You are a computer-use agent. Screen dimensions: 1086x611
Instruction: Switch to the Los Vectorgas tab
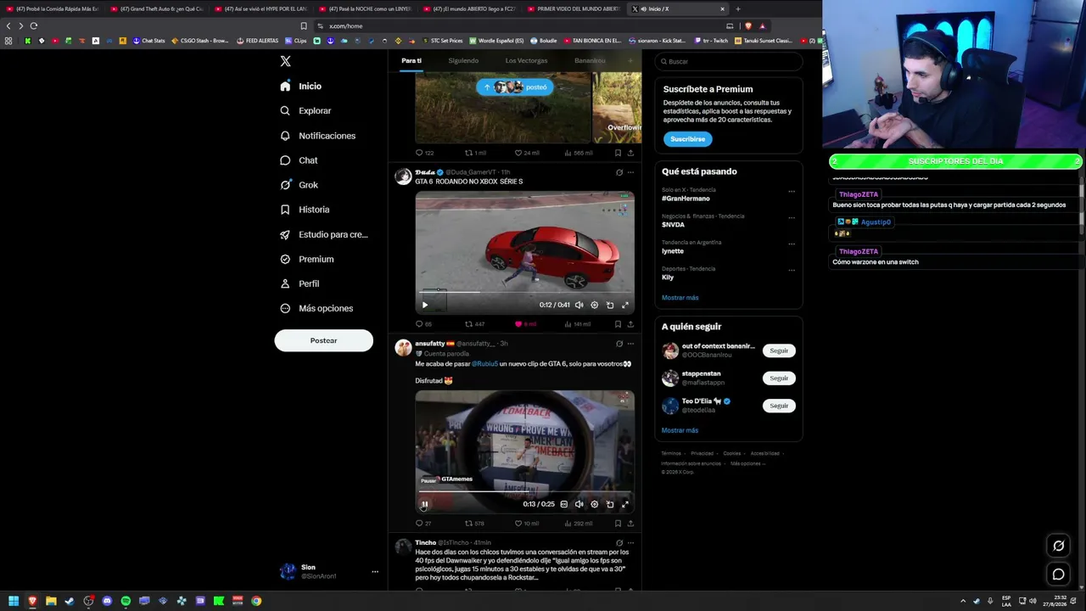[x=526, y=60]
